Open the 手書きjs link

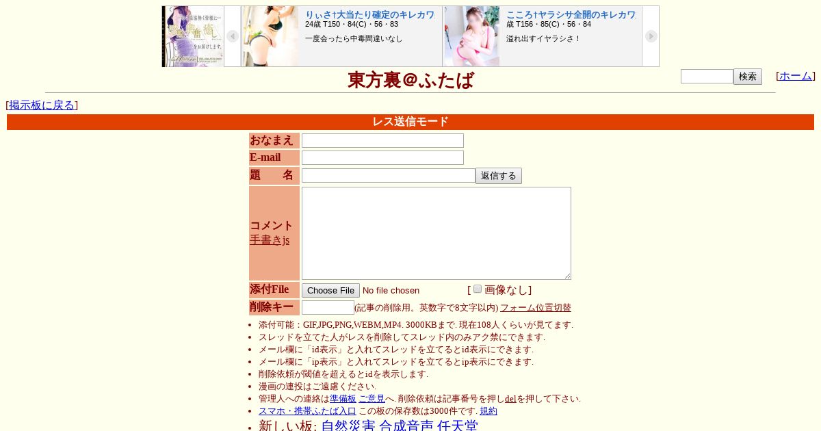(270, 240)
